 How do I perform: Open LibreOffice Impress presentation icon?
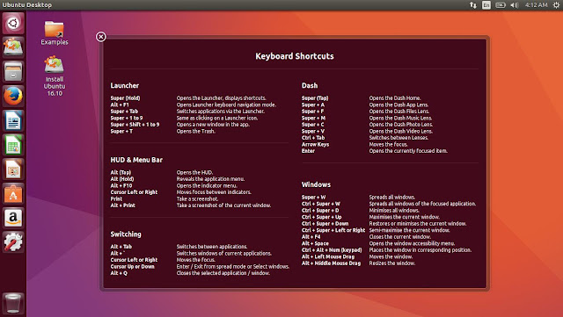[13, 169]
